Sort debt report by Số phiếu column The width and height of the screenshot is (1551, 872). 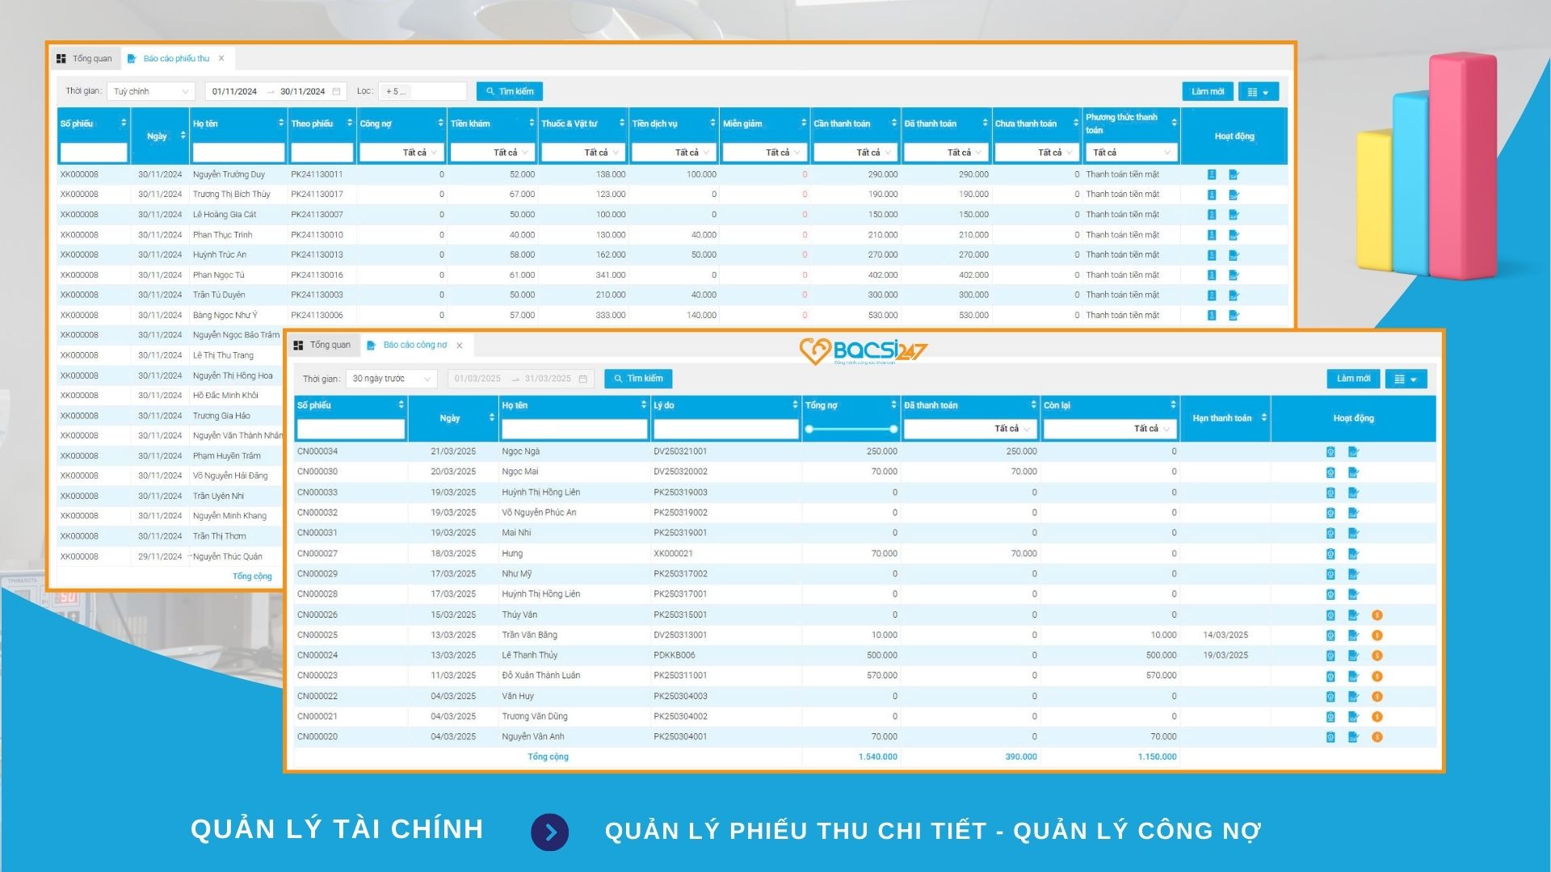(401, 405)
